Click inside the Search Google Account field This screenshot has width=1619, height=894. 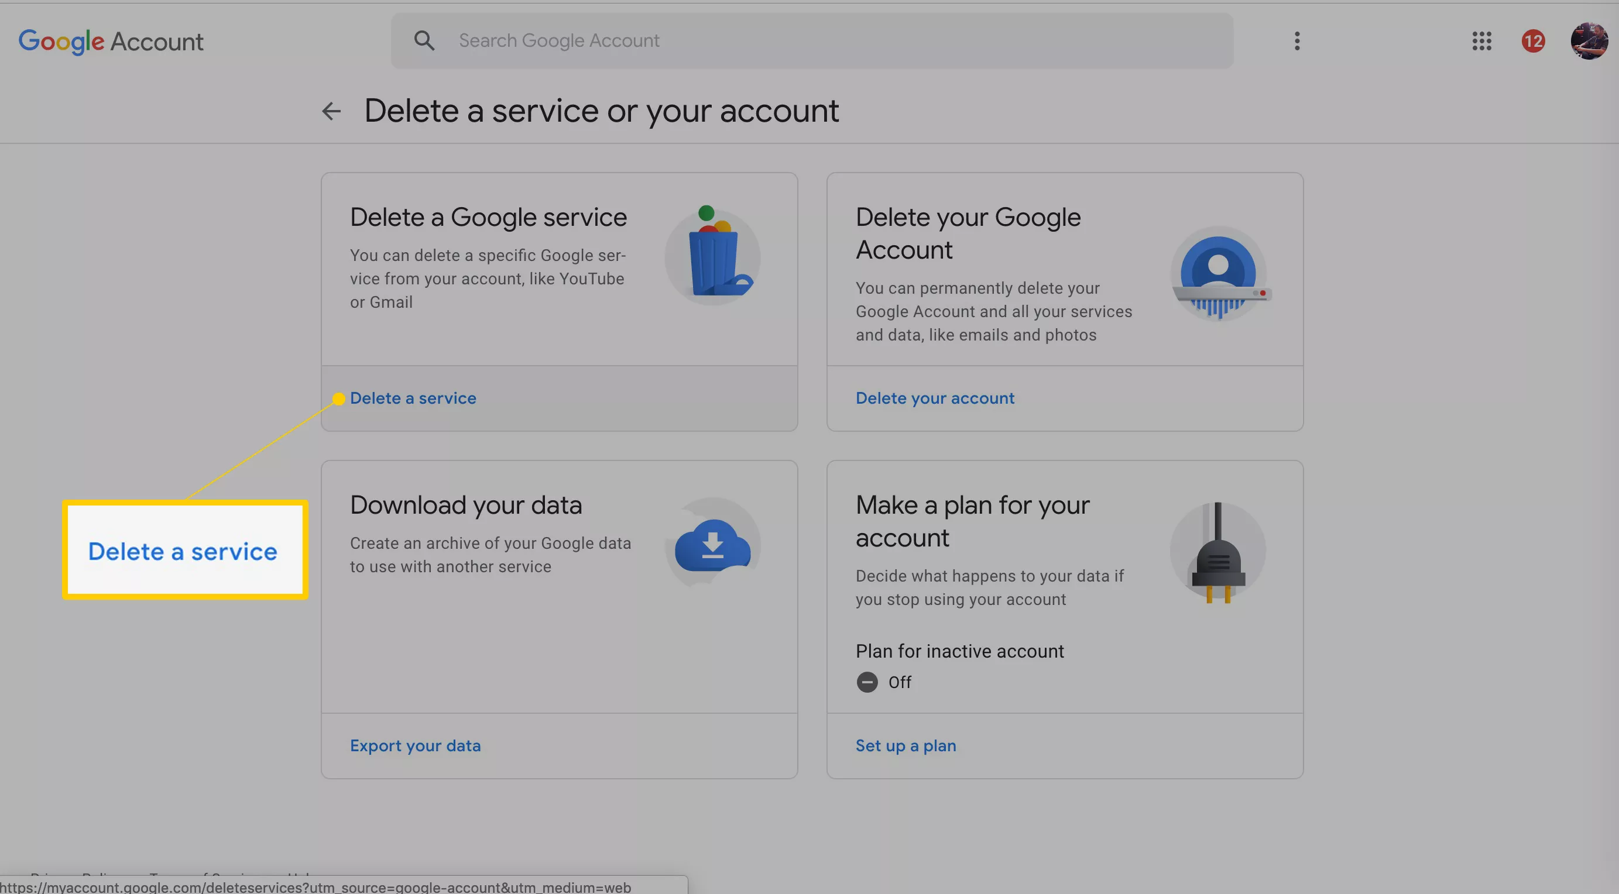point(691,40)
